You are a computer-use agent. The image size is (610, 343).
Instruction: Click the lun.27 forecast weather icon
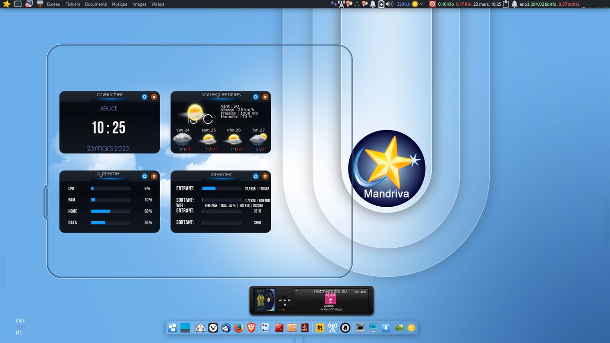tap(259, 140)
